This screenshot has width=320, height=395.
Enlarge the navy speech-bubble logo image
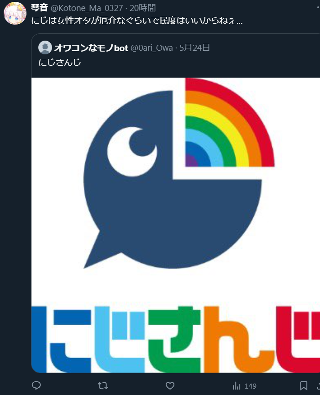click(173, 179)
